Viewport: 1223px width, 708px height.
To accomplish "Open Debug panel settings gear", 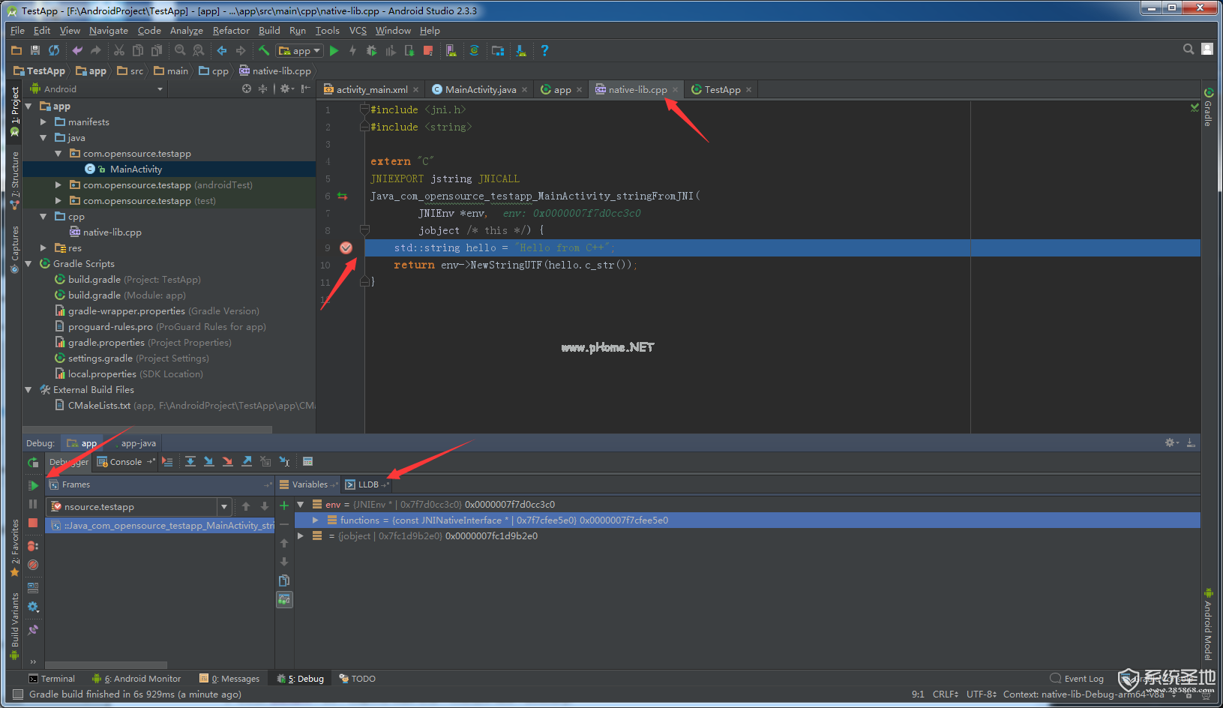I will click(1171, 443).
